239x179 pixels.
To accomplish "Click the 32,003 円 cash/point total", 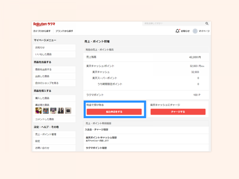I will (x=197, y=66).
